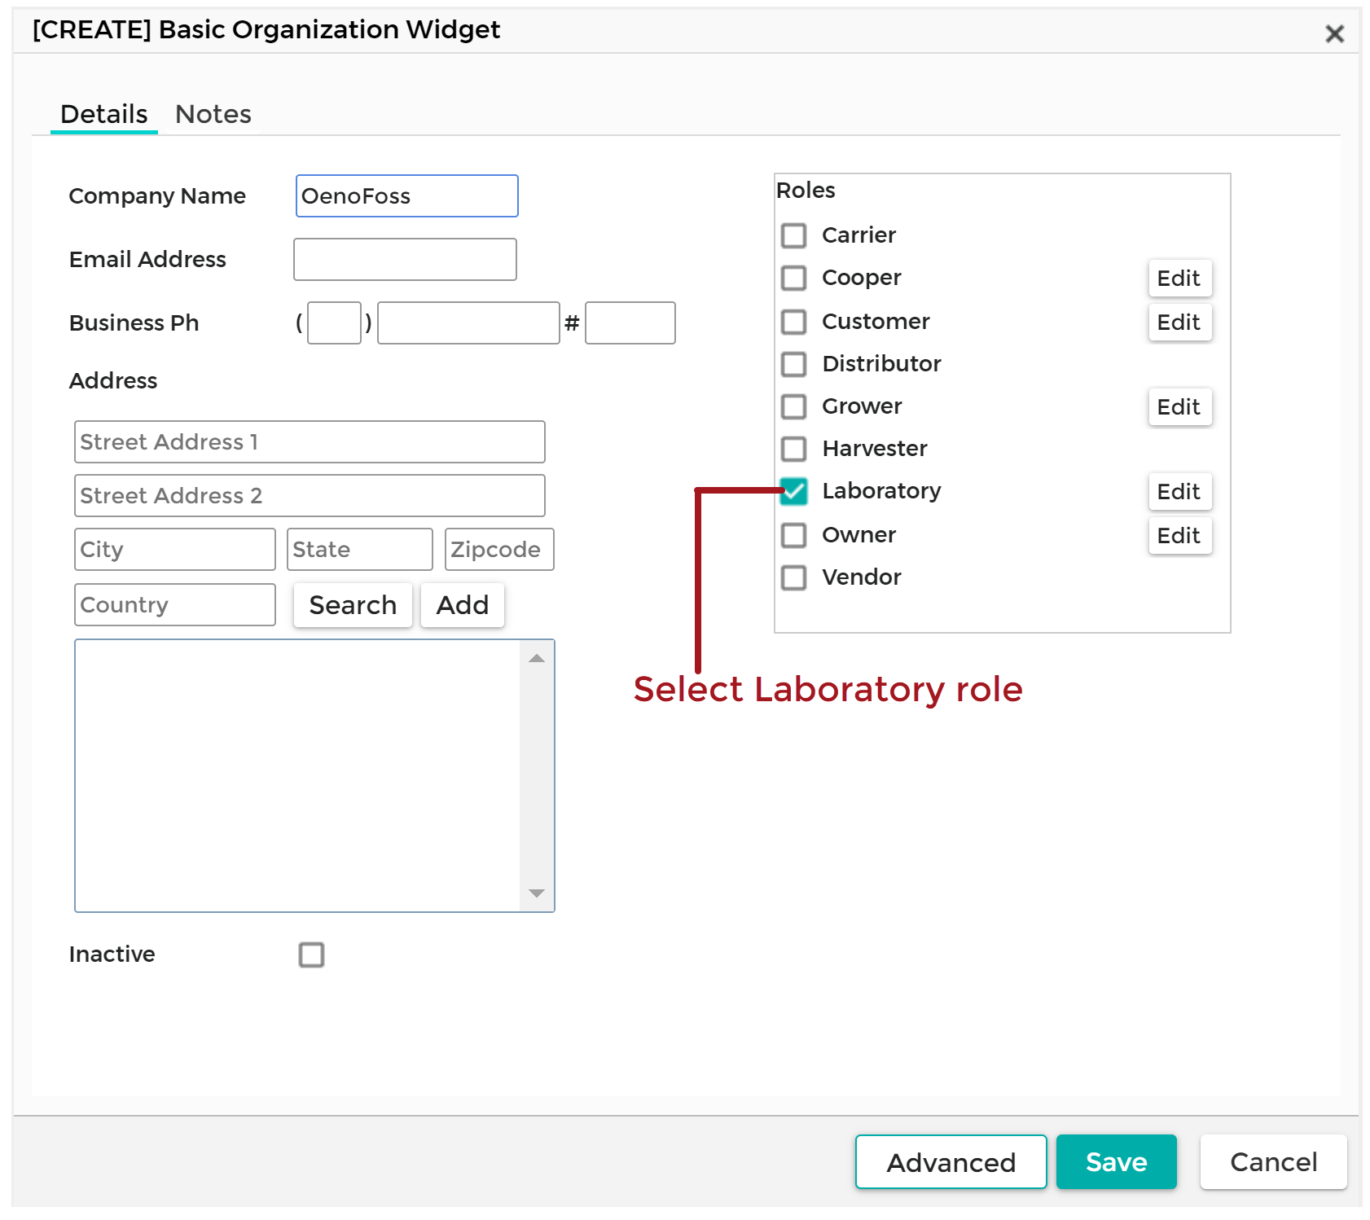Click Add to insert the address
Image resolution: width=1370 pixels, height=1220 pixels.
coord(462,605)
